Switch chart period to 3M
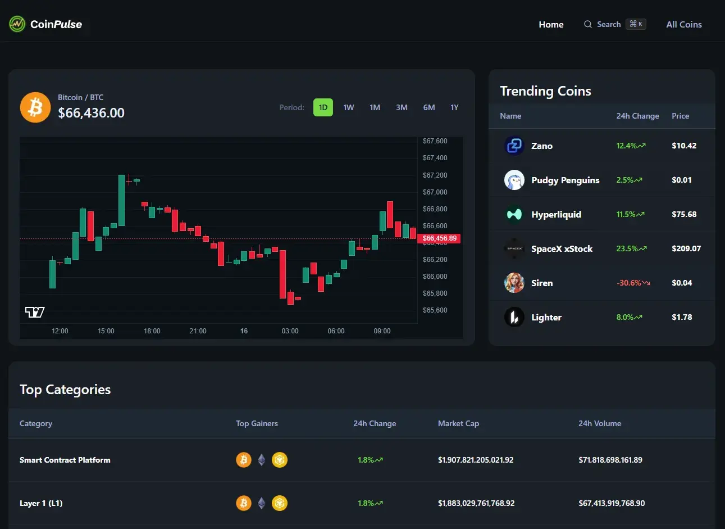This screenshot has height=529, width=725. coord(402,107)
